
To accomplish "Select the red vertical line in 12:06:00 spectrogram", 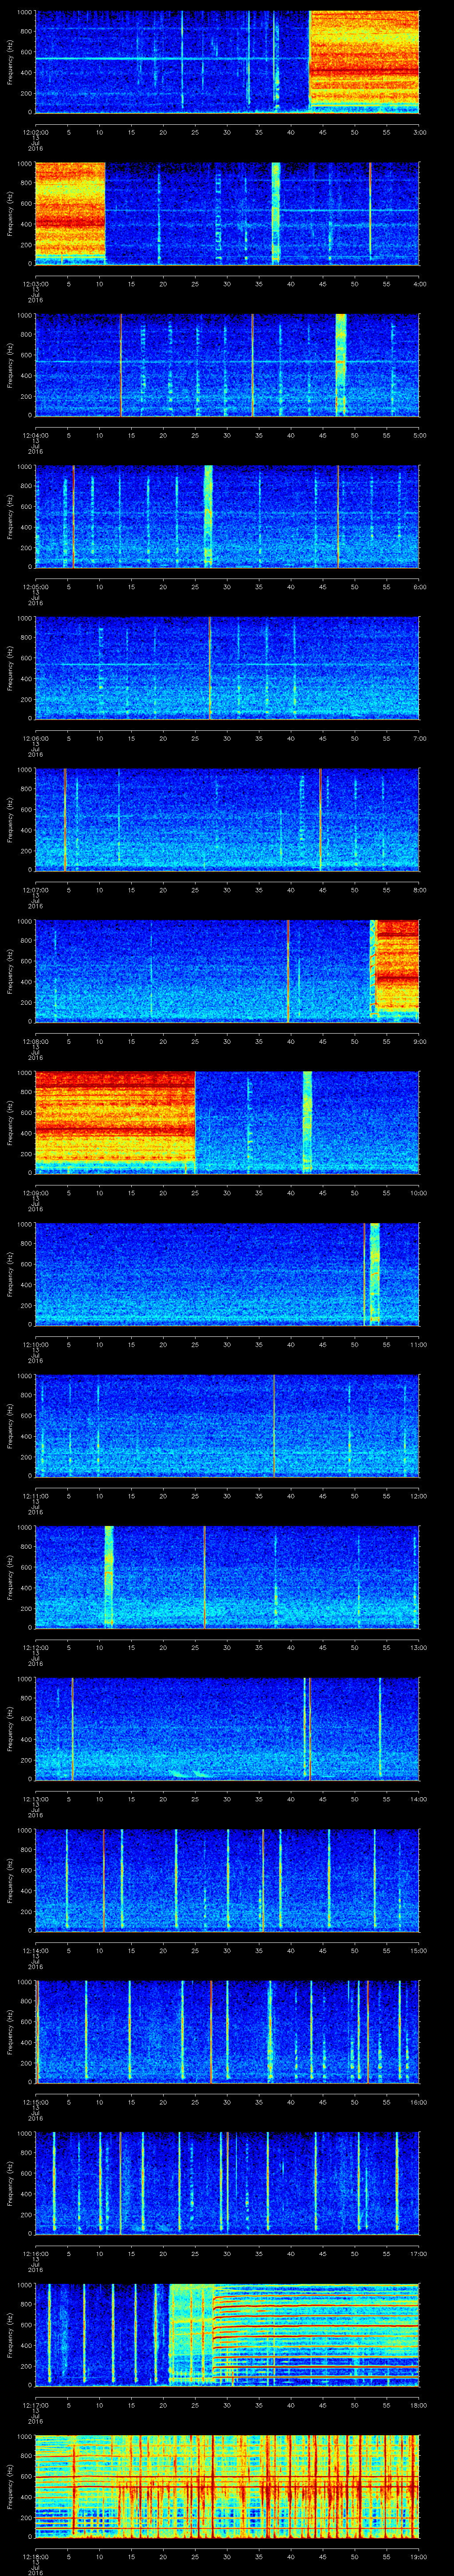I will click(210, 667).
